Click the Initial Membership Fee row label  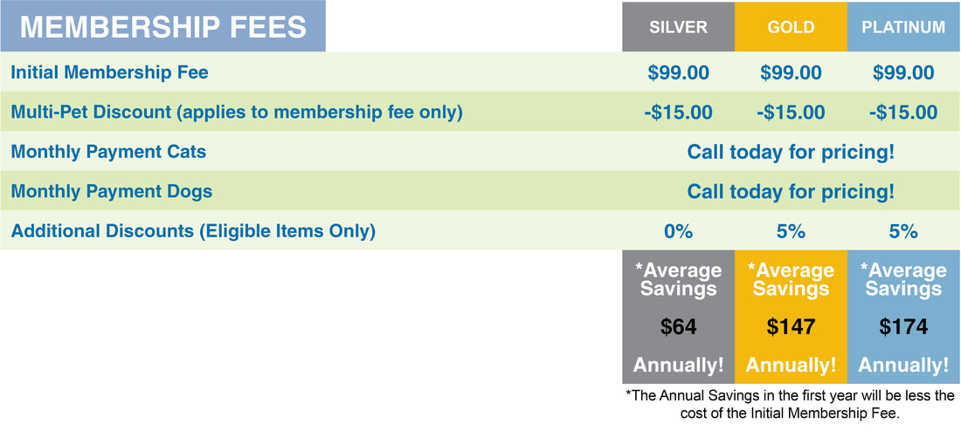(x=110, y=72)
